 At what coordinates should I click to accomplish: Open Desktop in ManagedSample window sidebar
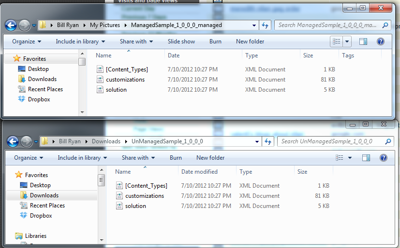pyautogui.click(x=38, y=69)
